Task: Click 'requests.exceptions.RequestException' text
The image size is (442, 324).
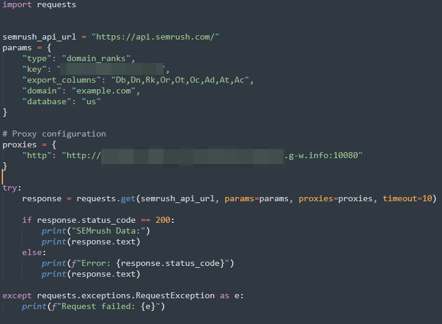Action: pyautogui.click(x=126, y=295)
